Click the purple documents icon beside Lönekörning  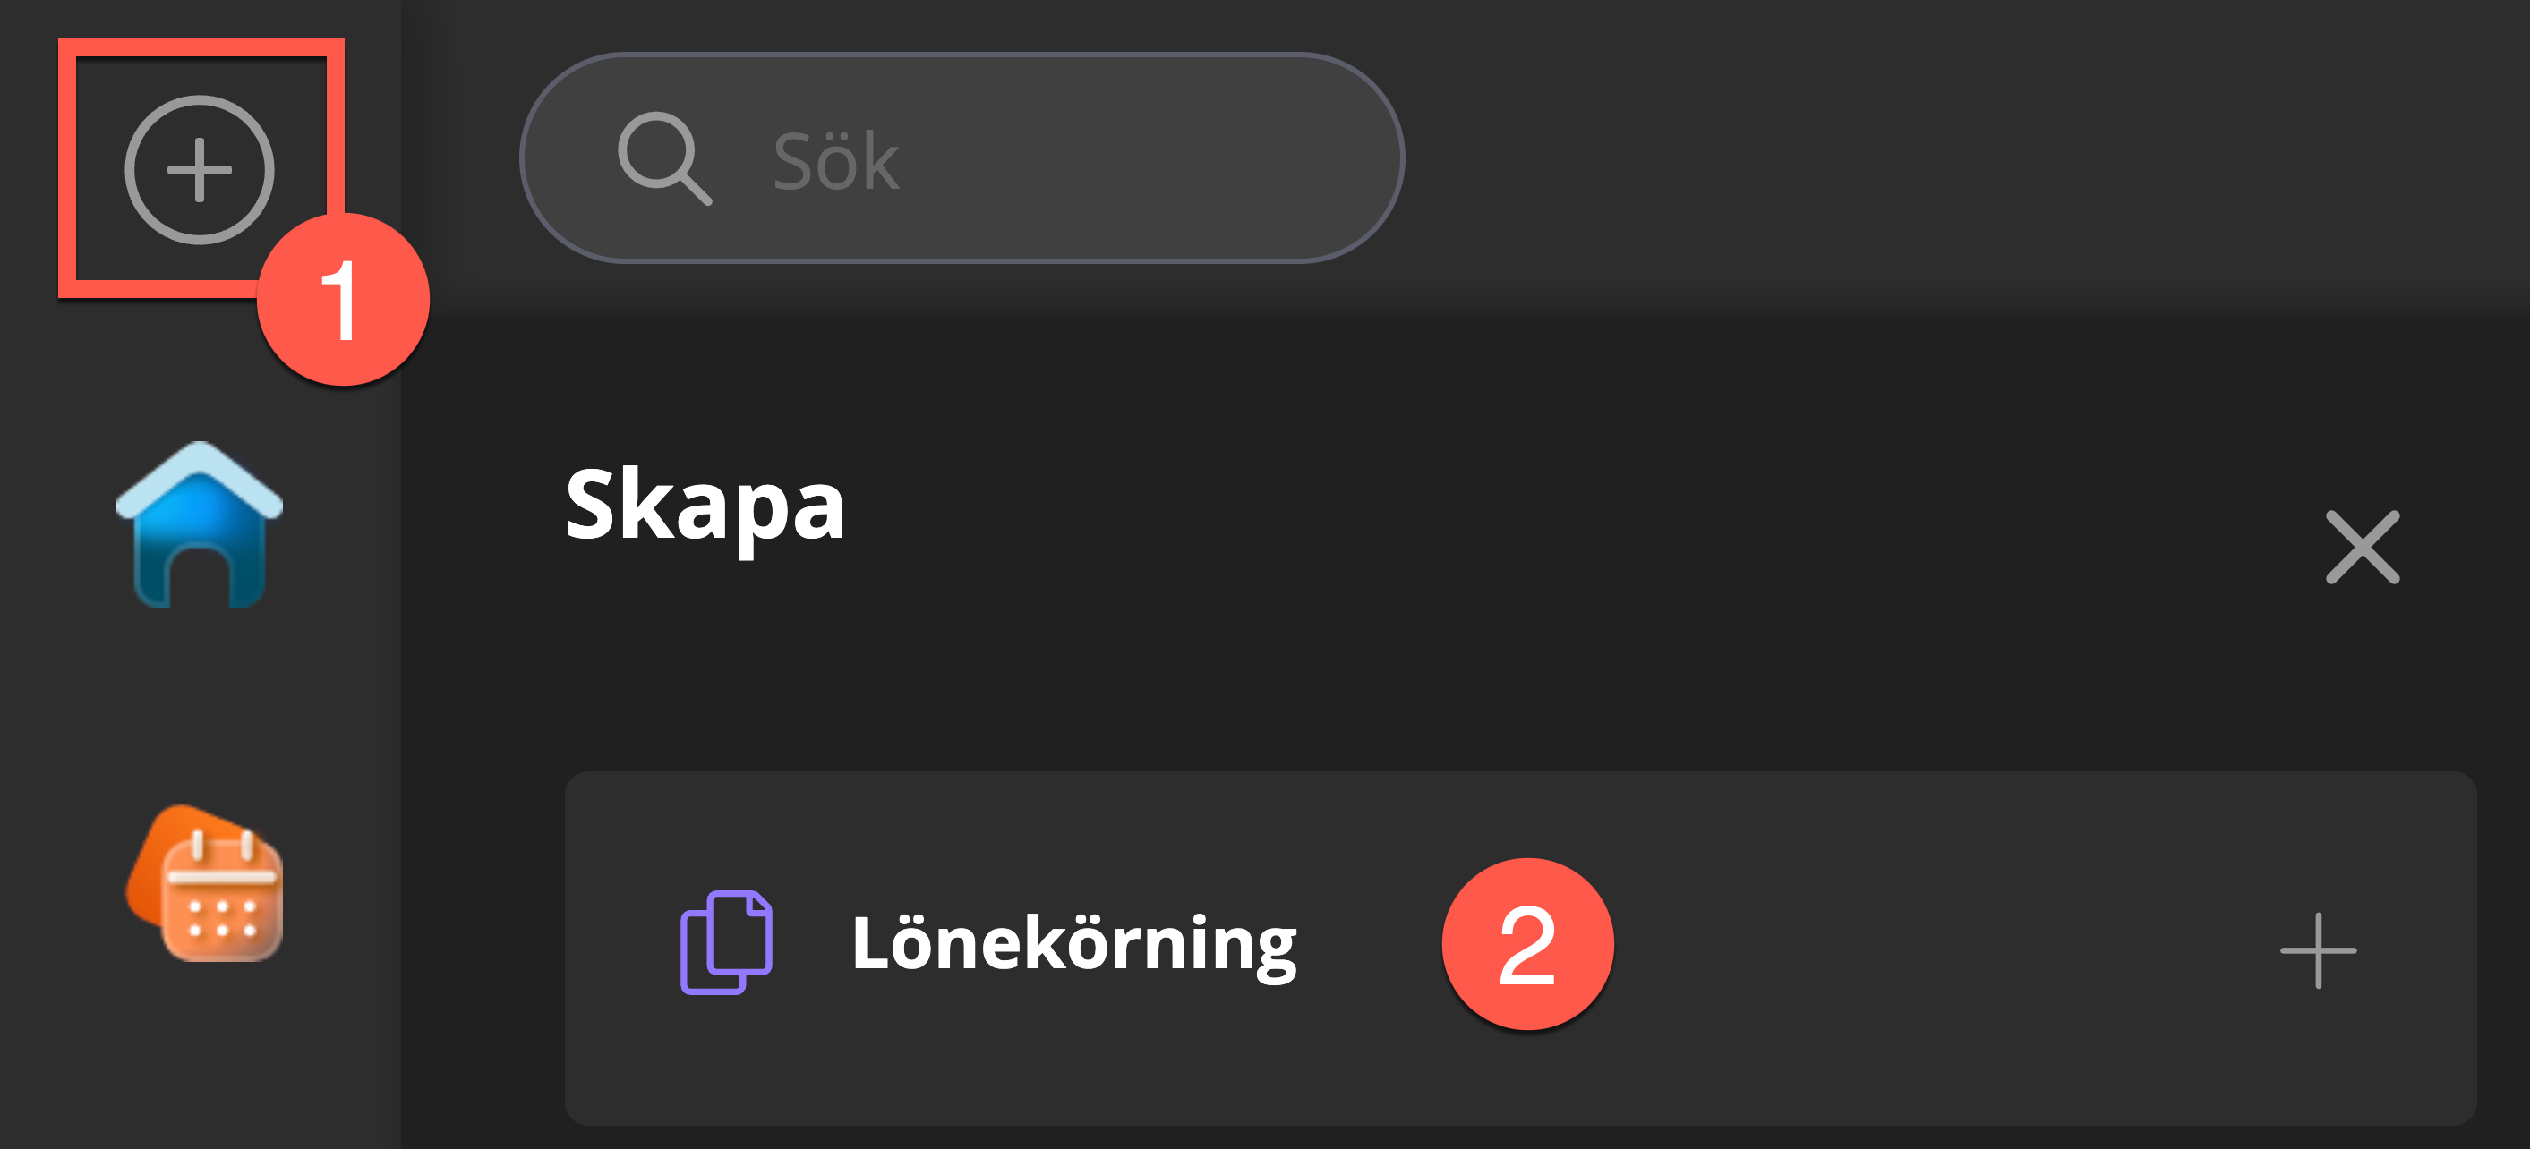726,941
